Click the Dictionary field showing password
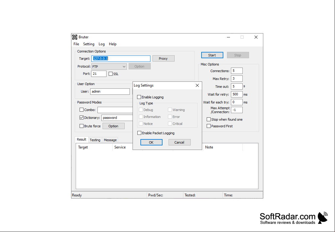This screenshot has height=232, width=335. point(117,118)
